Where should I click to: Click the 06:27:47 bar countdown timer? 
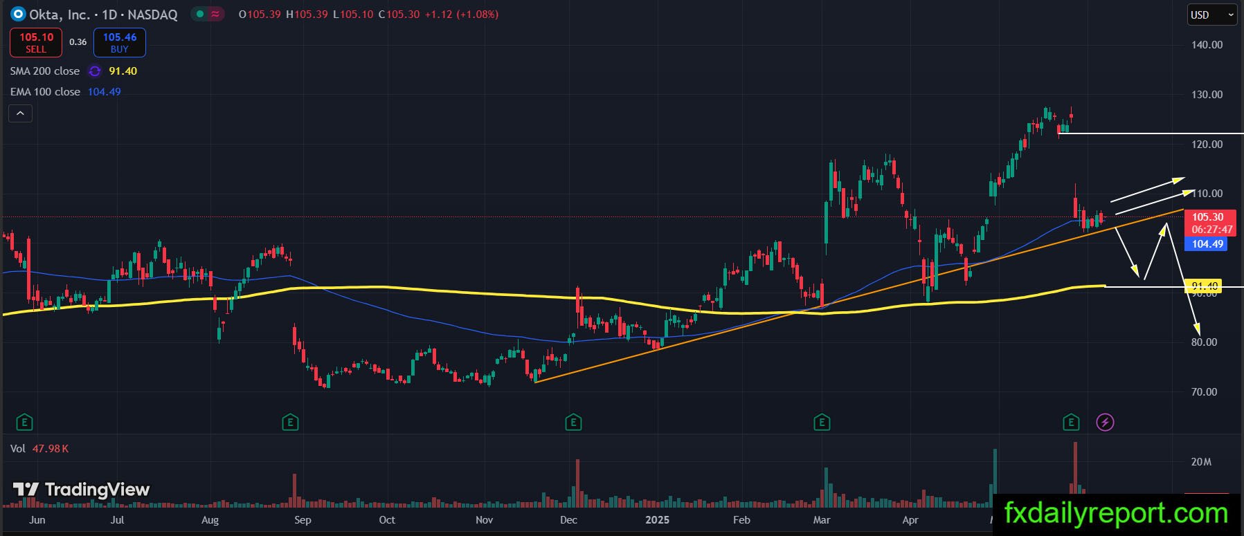tap(1211, 230)
